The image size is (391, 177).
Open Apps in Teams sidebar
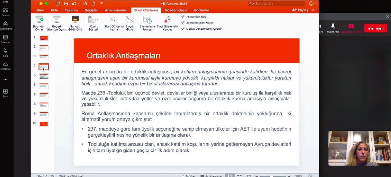coord(5,93)
